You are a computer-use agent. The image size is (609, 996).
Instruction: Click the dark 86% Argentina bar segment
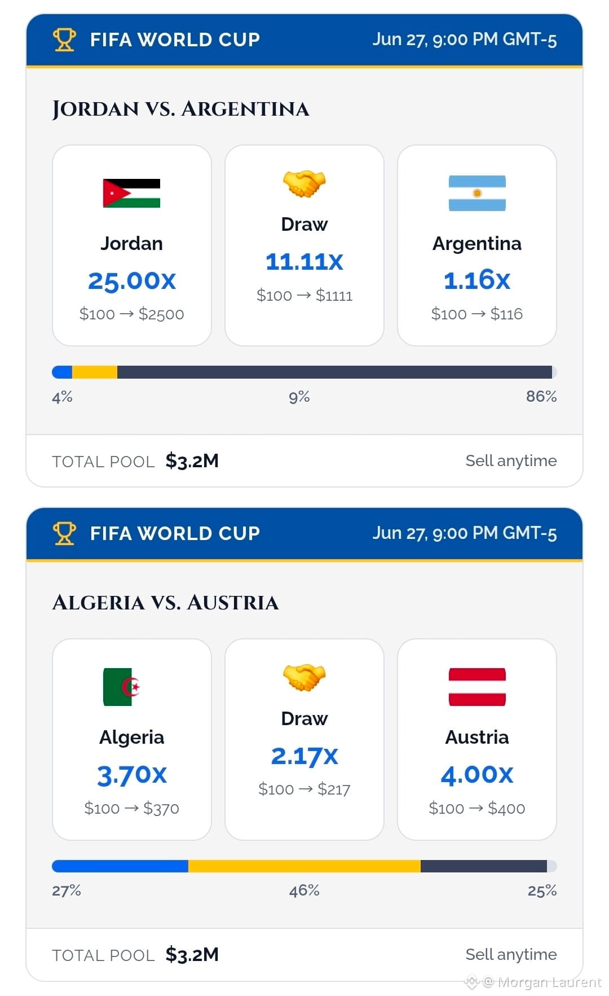pos(334,372)
